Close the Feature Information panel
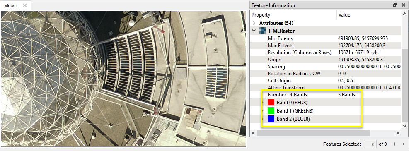 tap(404, 5)
